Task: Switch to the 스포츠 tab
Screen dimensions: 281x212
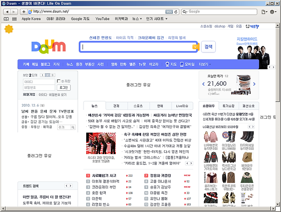Action: point(139,106)
